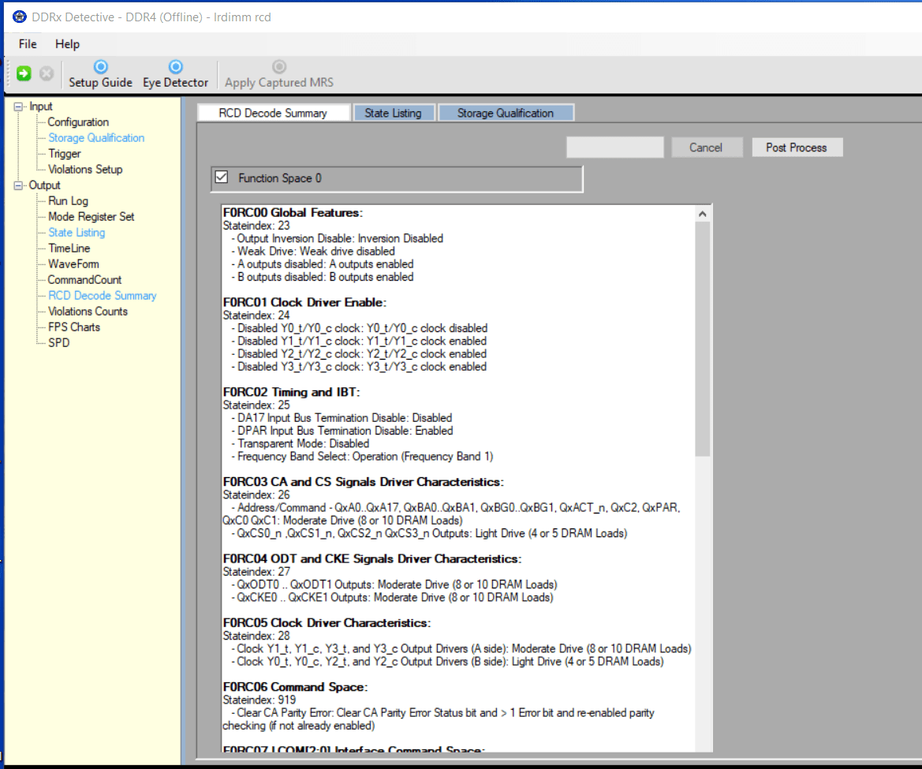Open the File menu
The height and width of the screenshot is (769, 922).
point(28,44)
